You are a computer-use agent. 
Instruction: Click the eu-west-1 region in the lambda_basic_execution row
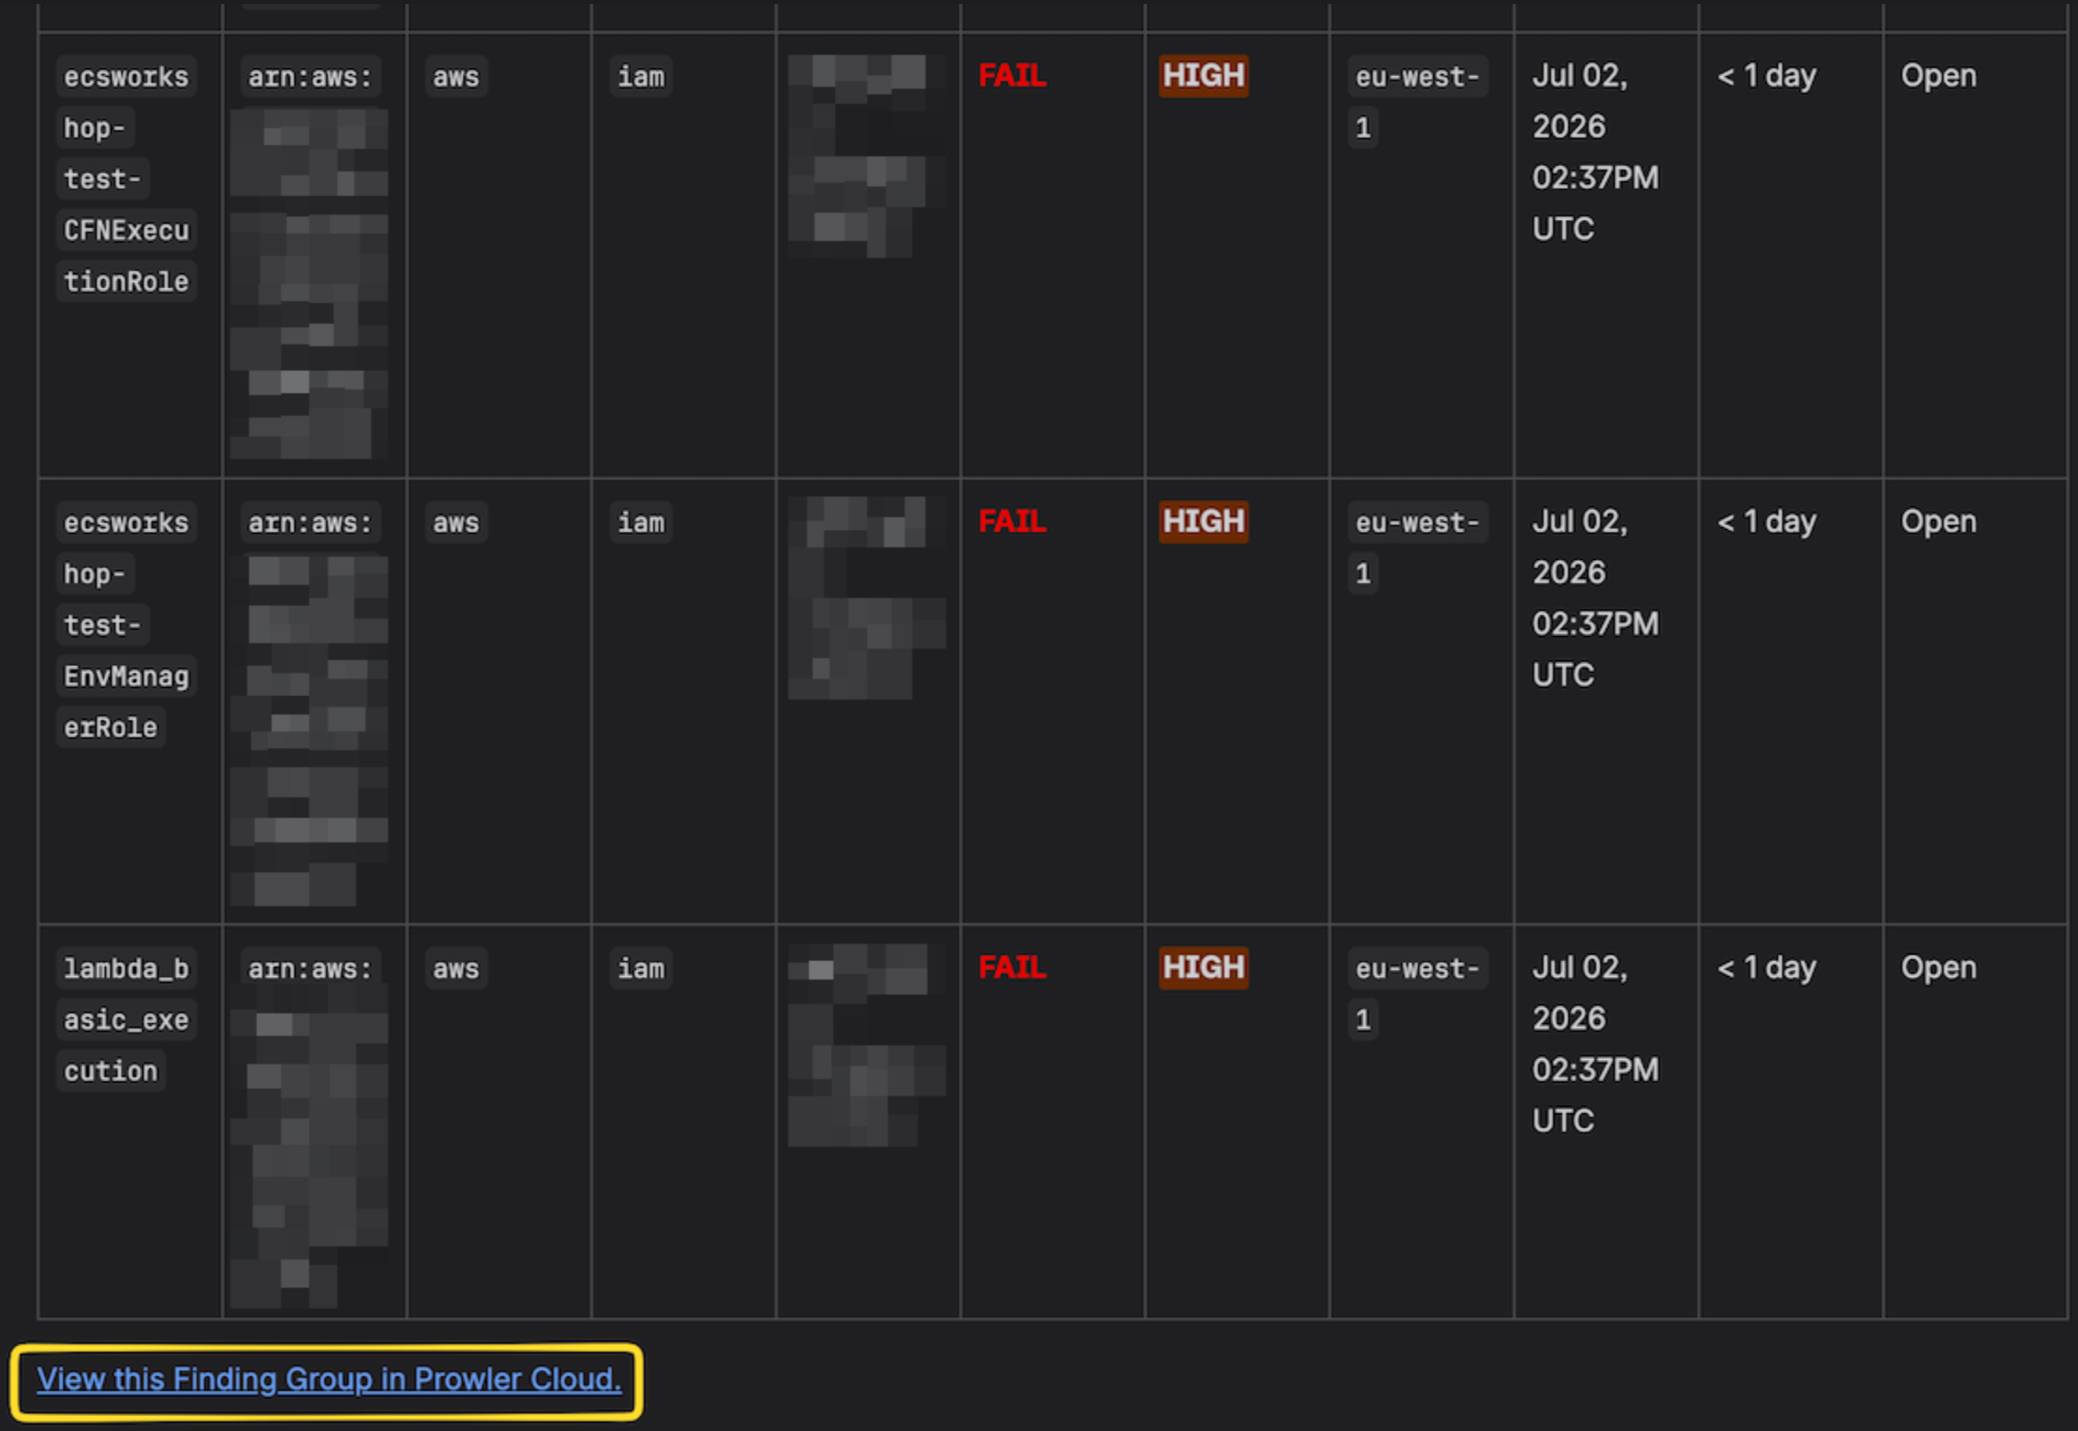click(x=1418, y=995)
